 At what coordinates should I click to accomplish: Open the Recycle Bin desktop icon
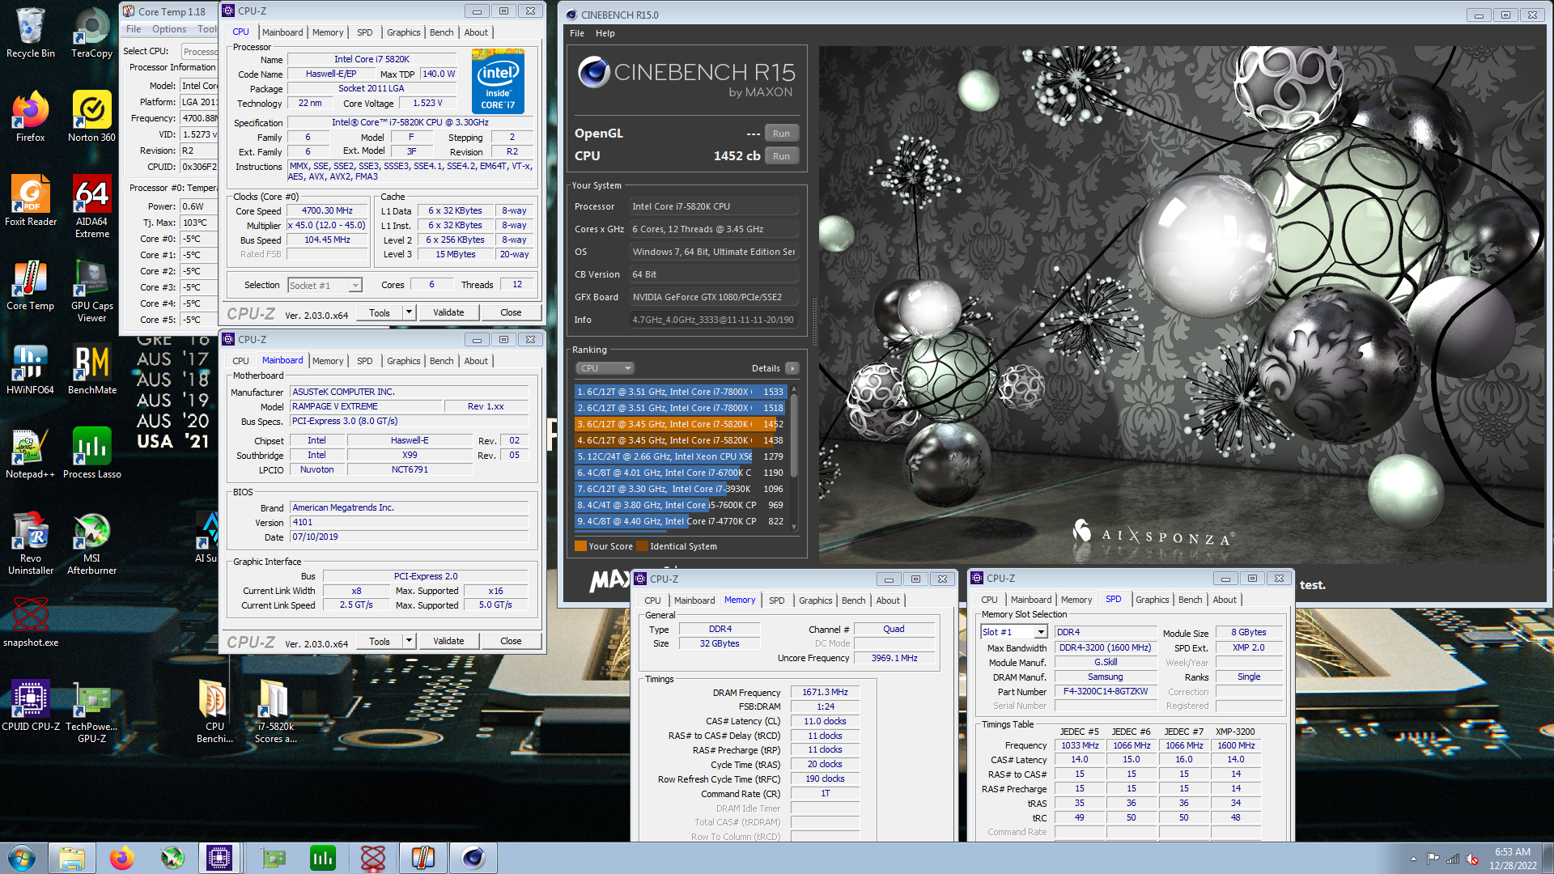[31, 33]
